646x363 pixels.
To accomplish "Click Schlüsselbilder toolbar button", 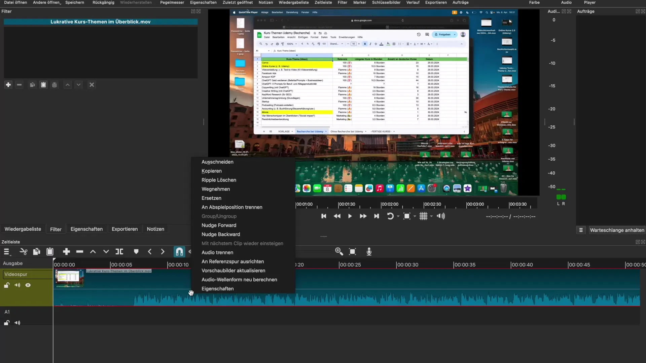I will [386, 3].
